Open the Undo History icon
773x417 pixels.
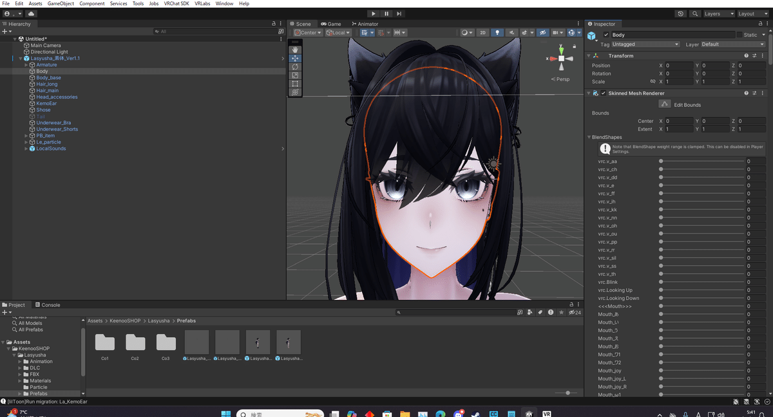tap(682, 14)
